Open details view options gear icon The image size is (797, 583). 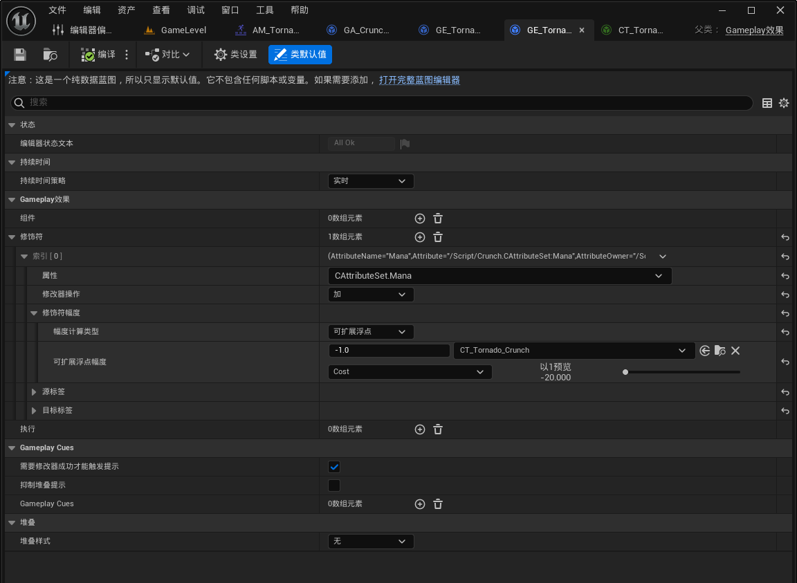pos(784,103)
